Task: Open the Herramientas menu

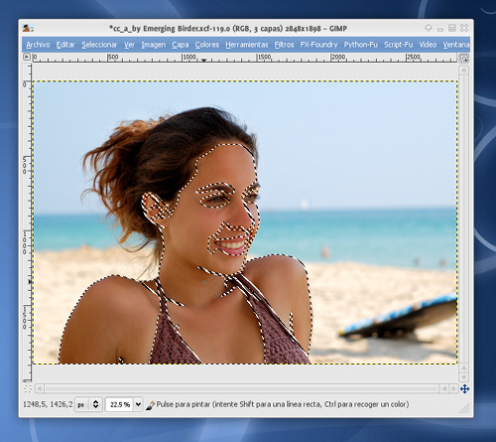Action: tap(247, 45)
